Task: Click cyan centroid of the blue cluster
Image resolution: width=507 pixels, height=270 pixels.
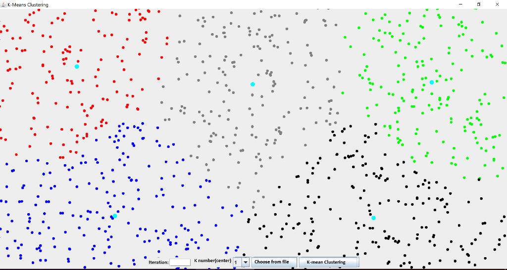Action: pyautogui.click(x=115, y=216)
